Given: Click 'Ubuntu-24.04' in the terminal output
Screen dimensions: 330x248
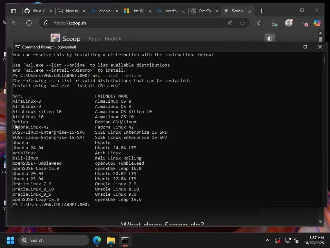Looking at the screenshot, I should point(28,148).
